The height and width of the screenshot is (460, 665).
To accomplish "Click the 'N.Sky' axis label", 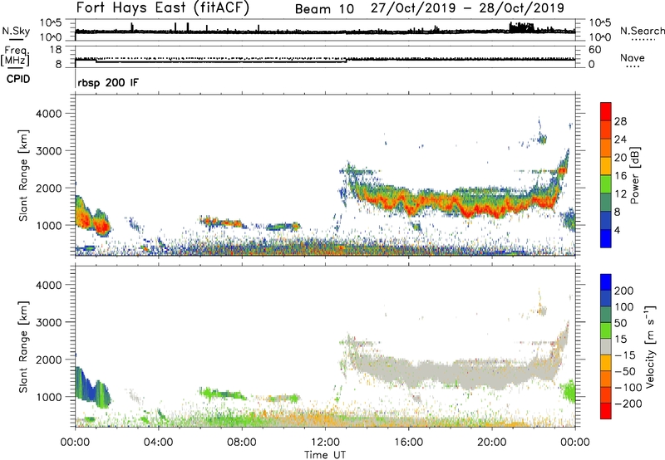I will (16, 31).
